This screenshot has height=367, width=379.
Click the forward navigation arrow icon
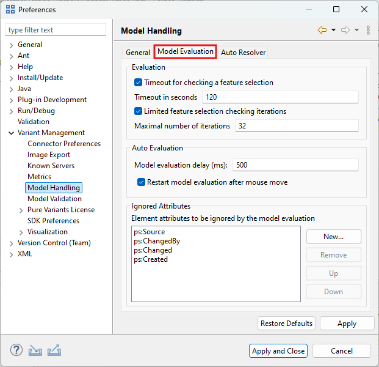[345, 31]
